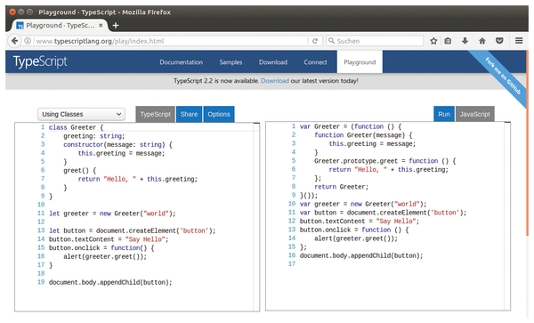Click the Share button
Screen dimensions: 534x323
tap(189, 115)
